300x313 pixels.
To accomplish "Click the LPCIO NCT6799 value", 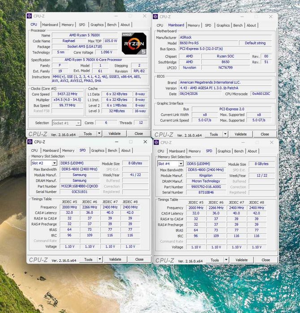I will (226, 68).
